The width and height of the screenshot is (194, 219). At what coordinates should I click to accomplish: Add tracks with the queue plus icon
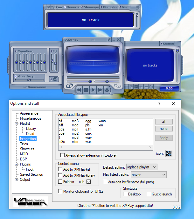click(x=141, y=87)
